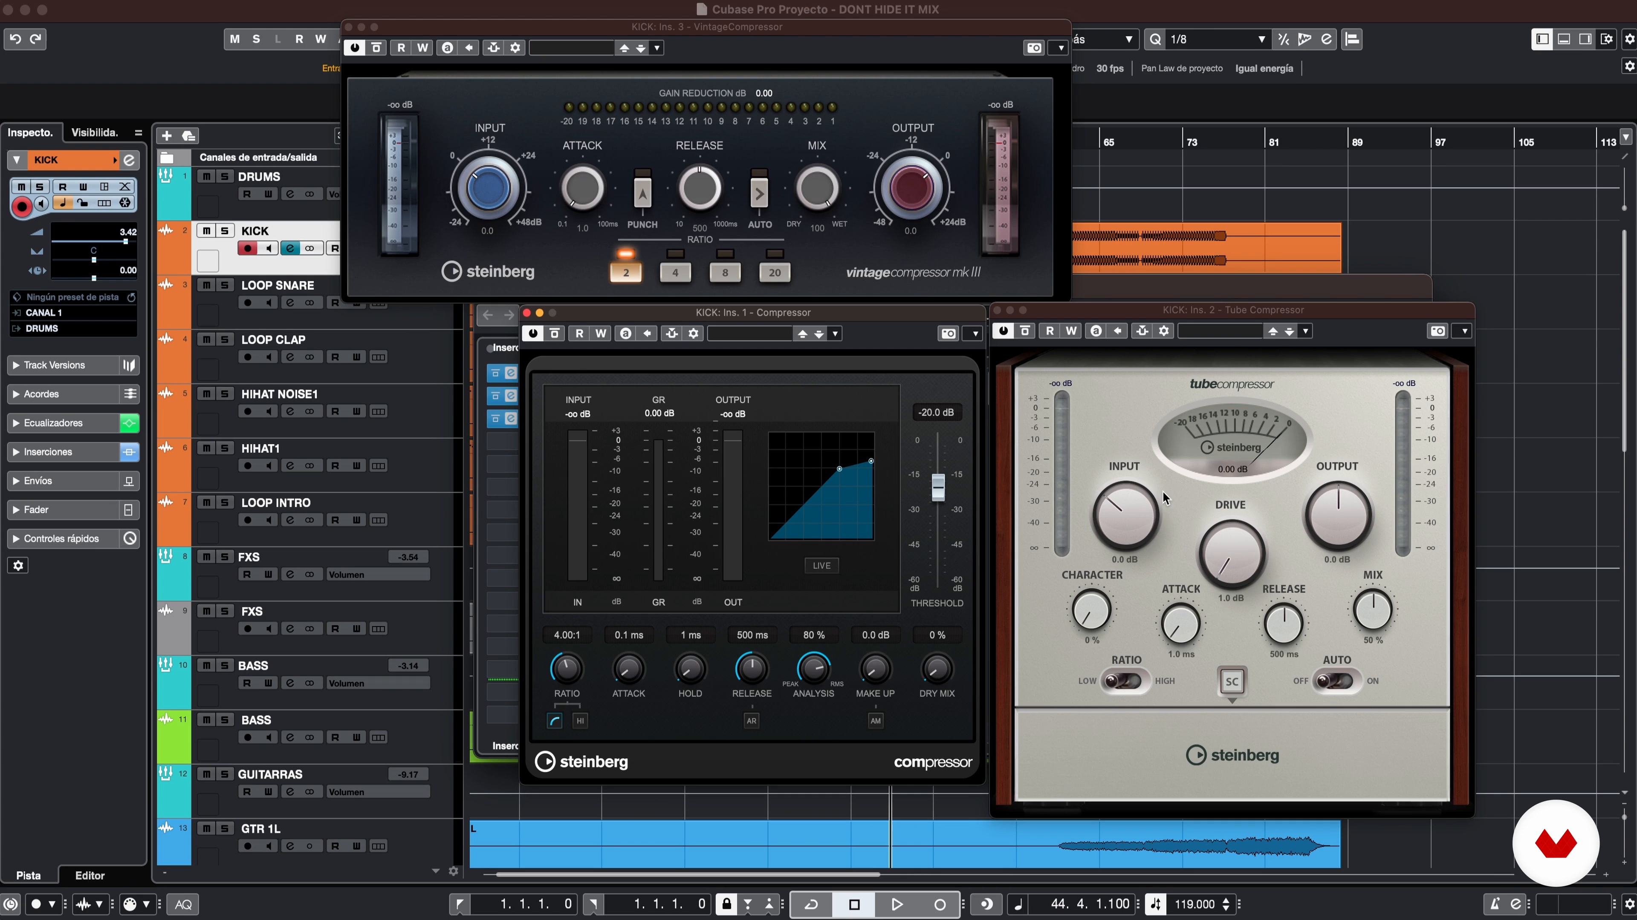Click the Track Versions icon in Inspector
Image resolution: width=1637 pixels, height=920 pixels.
coord(129,365)
